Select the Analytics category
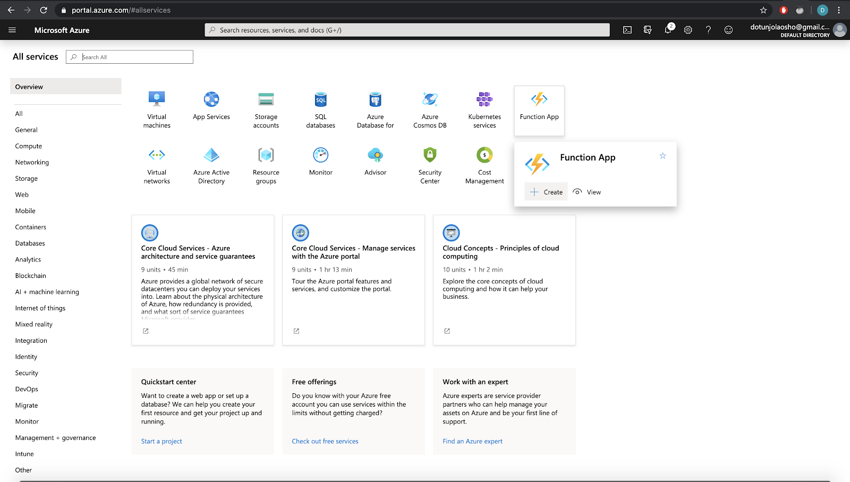This screenshot has height=482, width=850. point(28,259)
